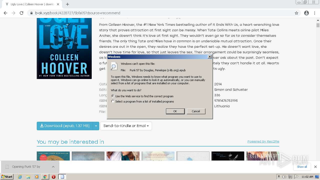Click the Chrome icon in taskbar
Screen dimensions: 320x180
pos(45,177)
